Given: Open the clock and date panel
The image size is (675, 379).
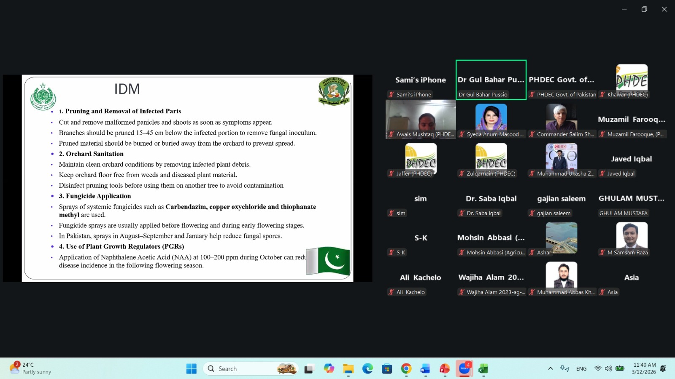Looking at the screenshot, I should [x=644, y=368].
